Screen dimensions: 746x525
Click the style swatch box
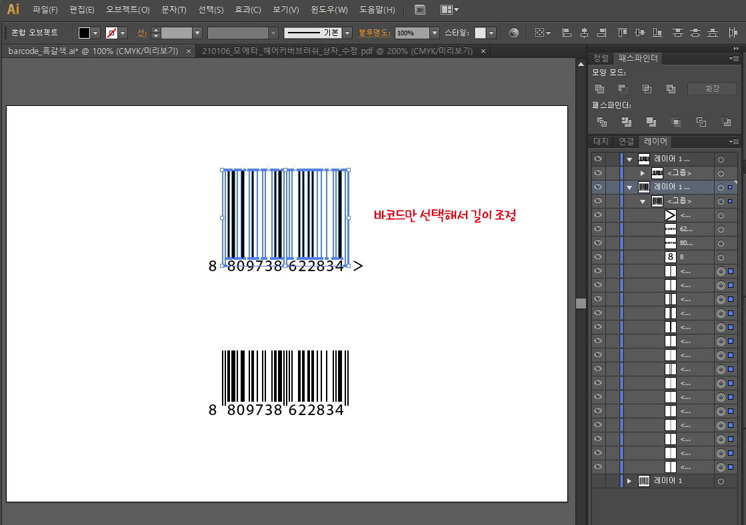481,33
